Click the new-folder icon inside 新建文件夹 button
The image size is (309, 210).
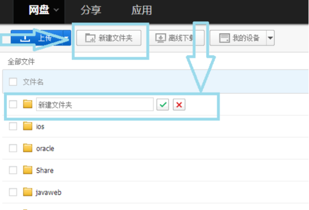coord(90,38)
